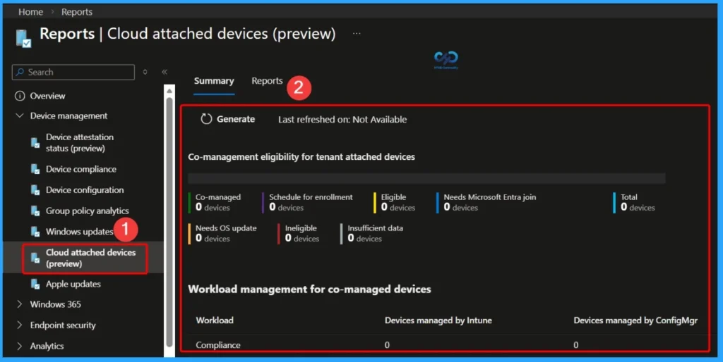This screenshot has width=723, height=362.
Task: Open Device compliance report
Action: (x=81, y=169)
